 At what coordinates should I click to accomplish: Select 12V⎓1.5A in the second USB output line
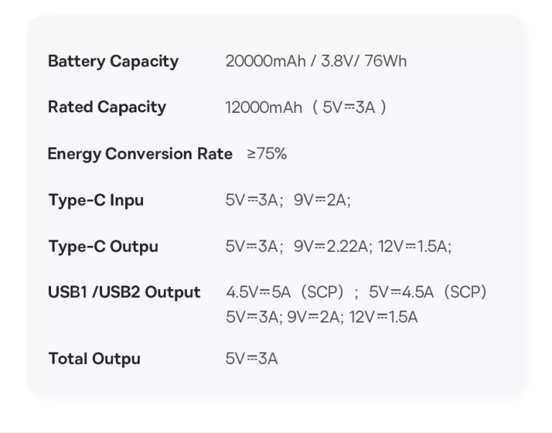[383, 316]
